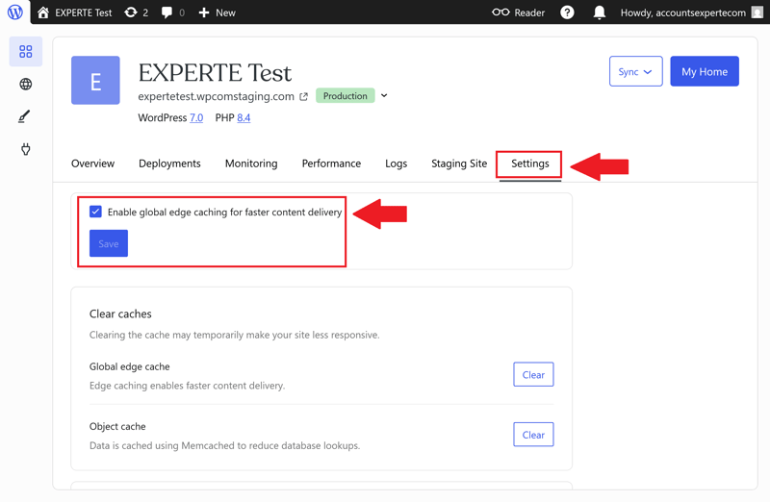Click the 'Object cache' label
The width and height of the screenshot is (770, 502).
click(x=117, y=426)
